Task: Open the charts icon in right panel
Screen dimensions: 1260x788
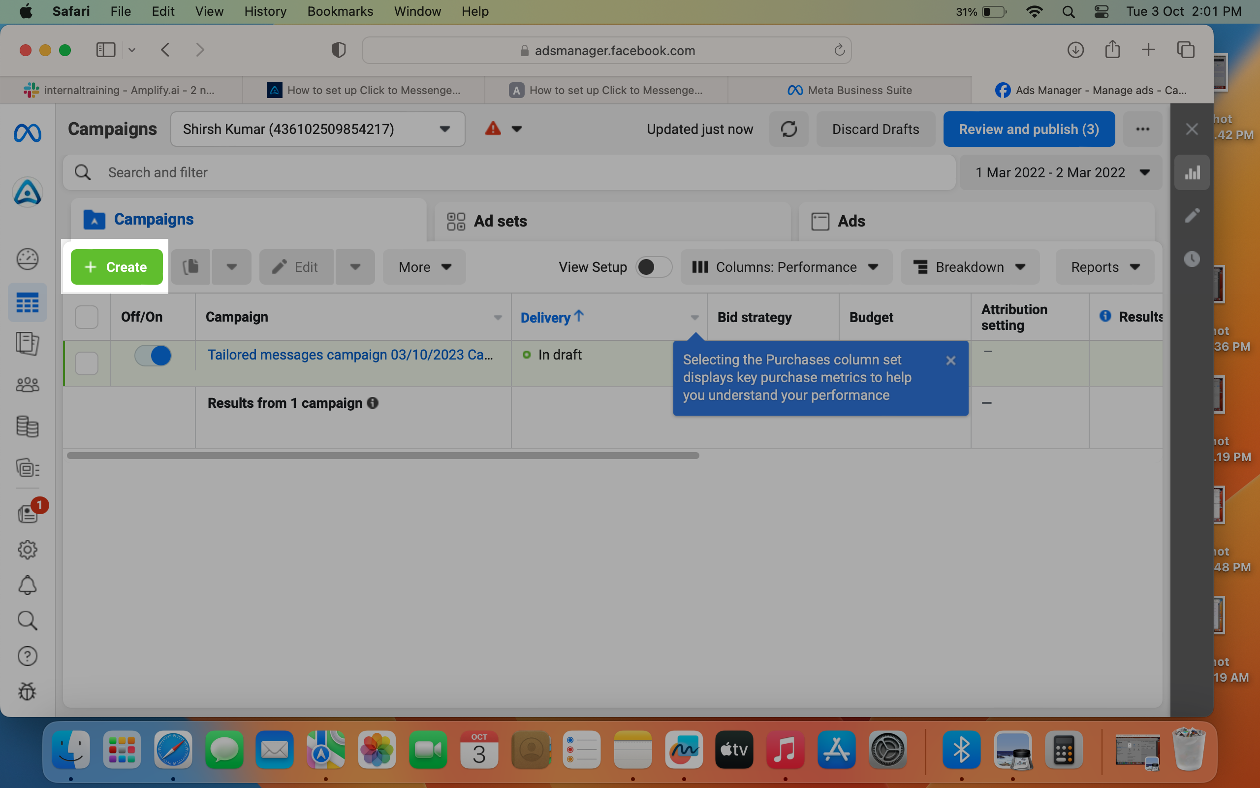Action: (1192, 172)
